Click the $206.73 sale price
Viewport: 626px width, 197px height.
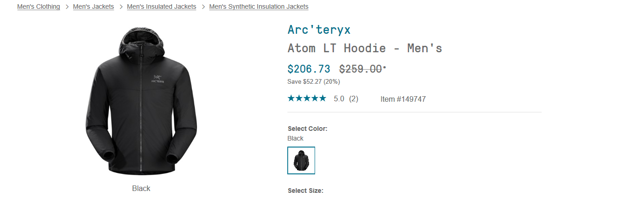tap(309, 69)
